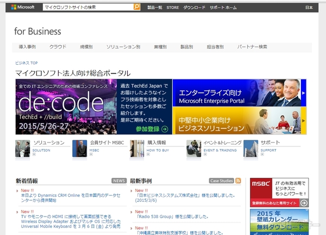Open the 購入情報 section heading
The image size is (326, 235).
click(x=156, y=143)
